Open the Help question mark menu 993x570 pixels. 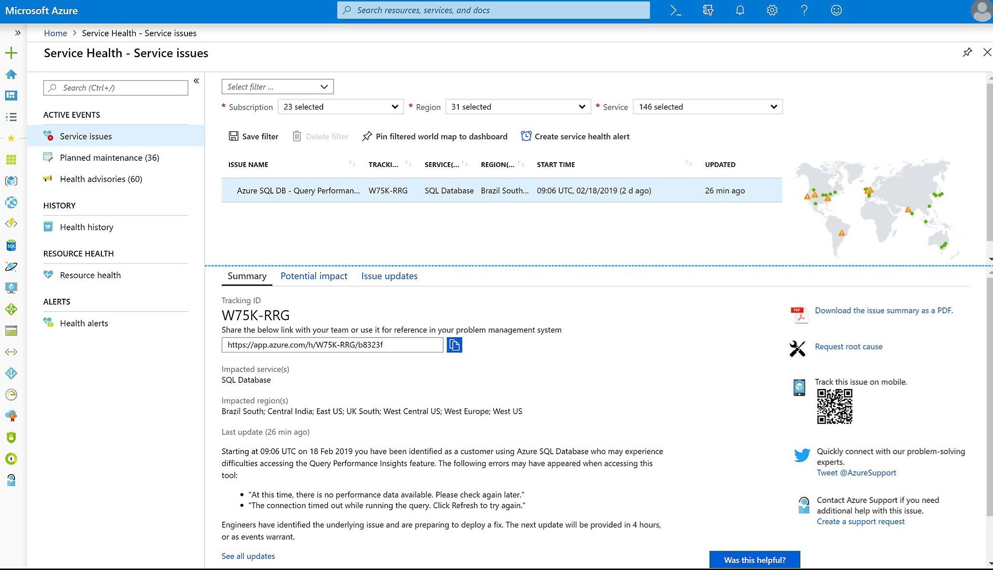pos(804,10)
